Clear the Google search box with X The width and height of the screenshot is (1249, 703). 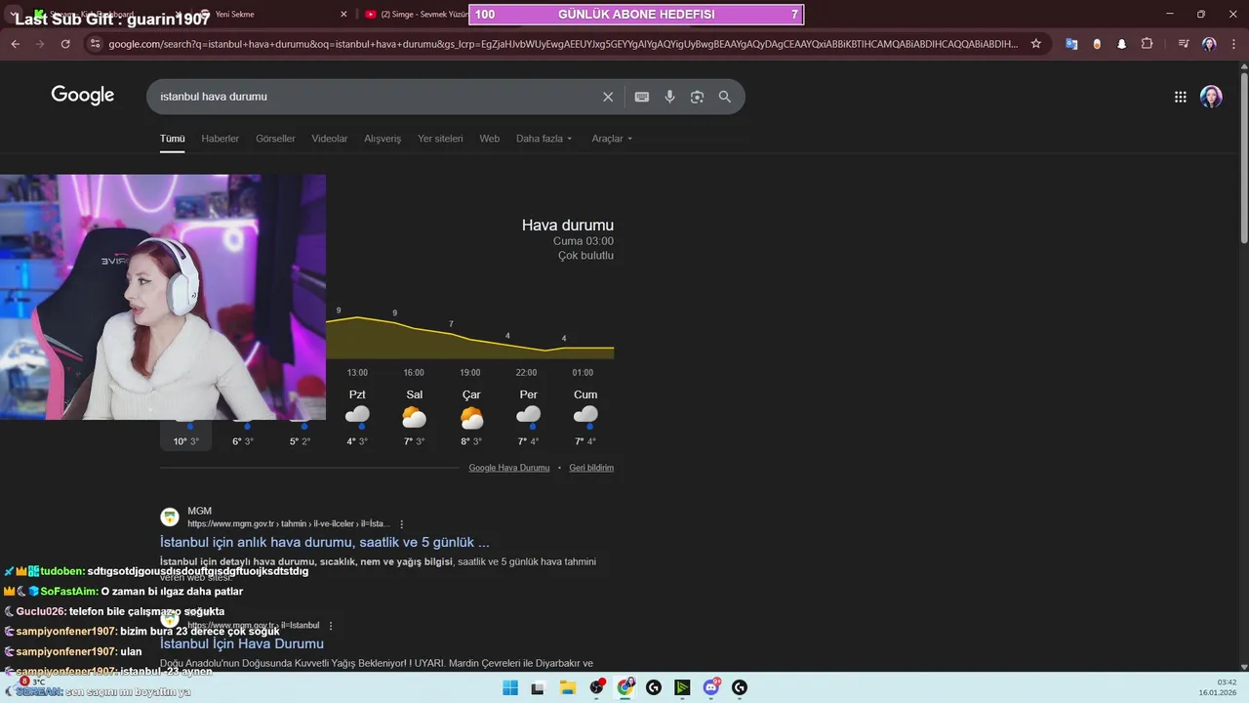coord(608,97)
